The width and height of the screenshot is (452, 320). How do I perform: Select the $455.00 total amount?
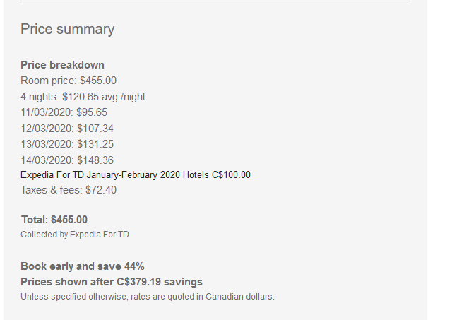pyautogui.click(x=69, y=220)
